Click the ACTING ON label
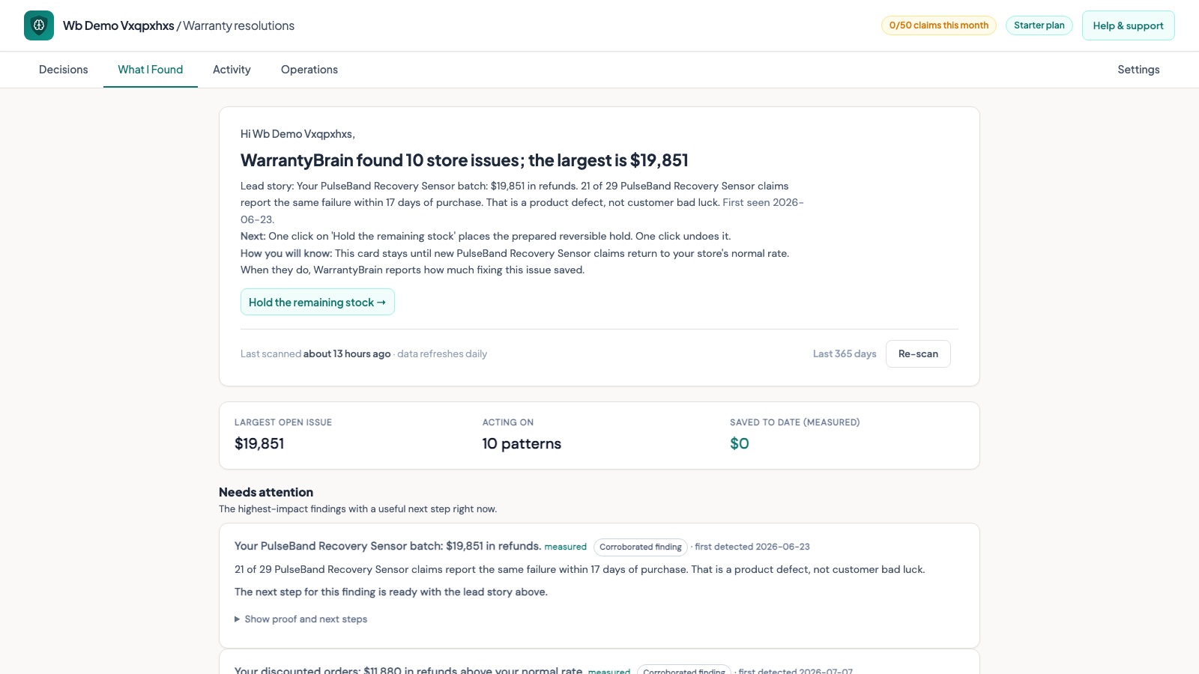This screenshot has width=1199, height=674. coord(508,422)
